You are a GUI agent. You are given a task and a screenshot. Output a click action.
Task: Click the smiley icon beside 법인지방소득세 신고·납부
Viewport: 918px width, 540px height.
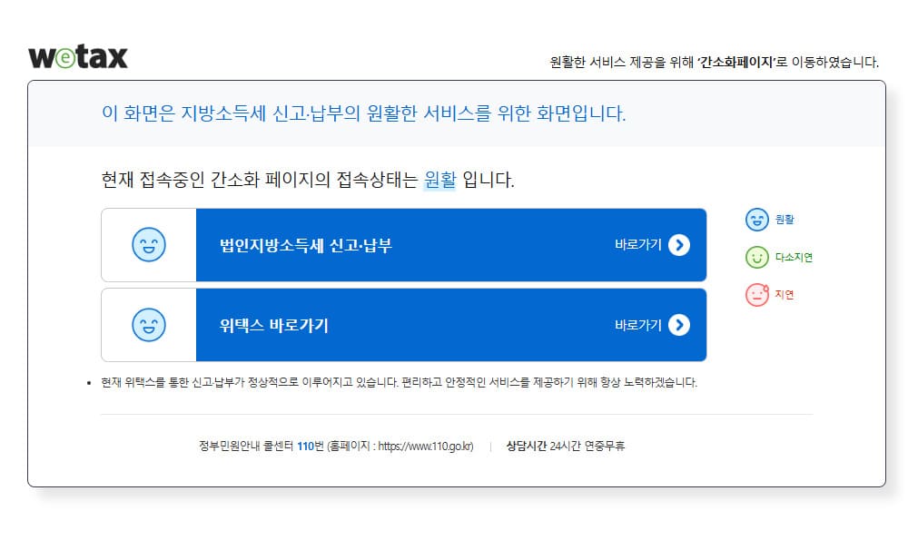tap(149, 245)
